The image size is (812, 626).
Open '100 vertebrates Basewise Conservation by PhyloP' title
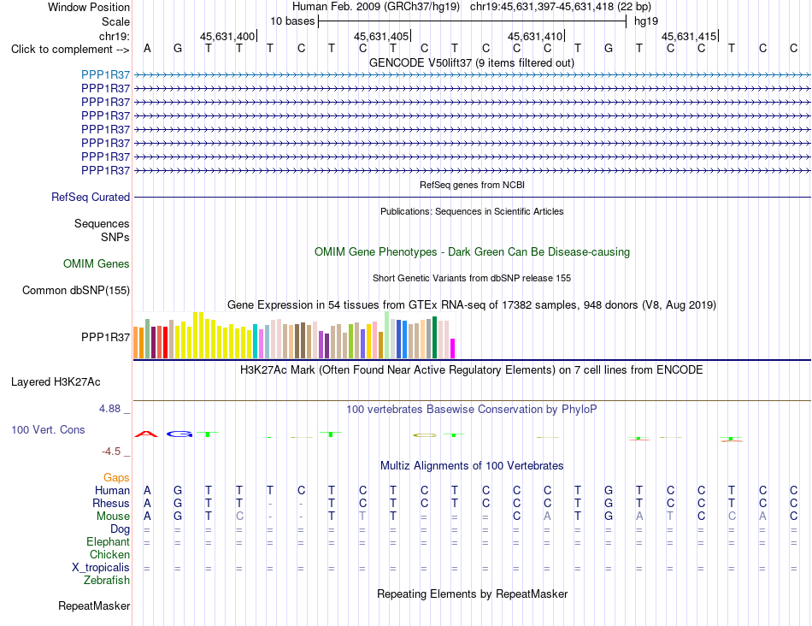[x=472, y=410]
